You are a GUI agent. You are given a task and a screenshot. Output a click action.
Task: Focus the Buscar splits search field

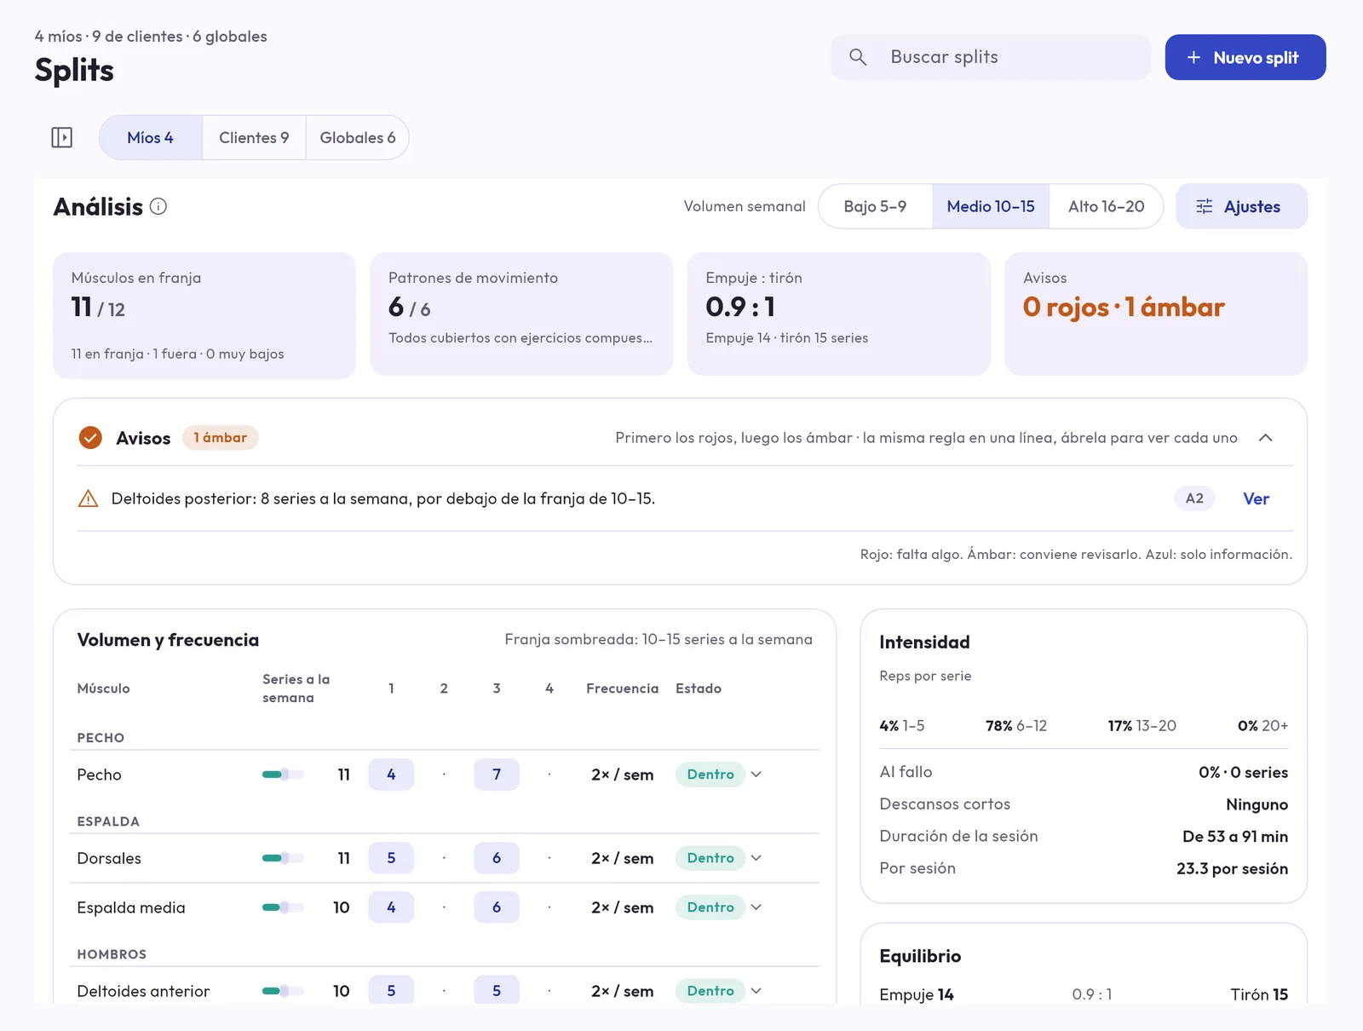991,57
